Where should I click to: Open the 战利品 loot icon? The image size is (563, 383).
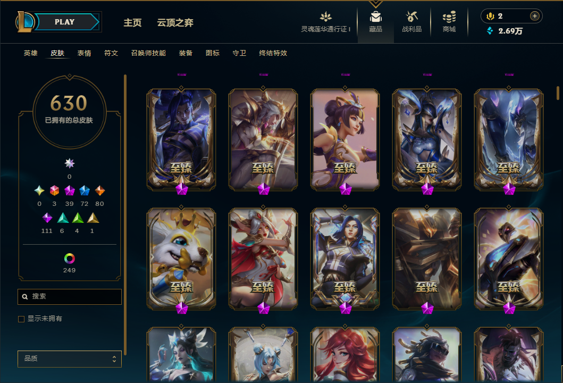[411, 16]
